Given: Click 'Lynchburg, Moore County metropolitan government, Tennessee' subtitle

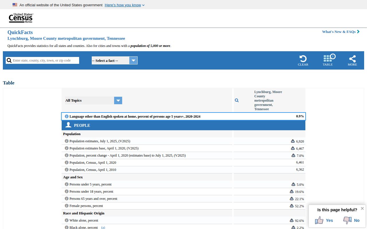Looking at the screenshot, I should [x=66, y=38].
